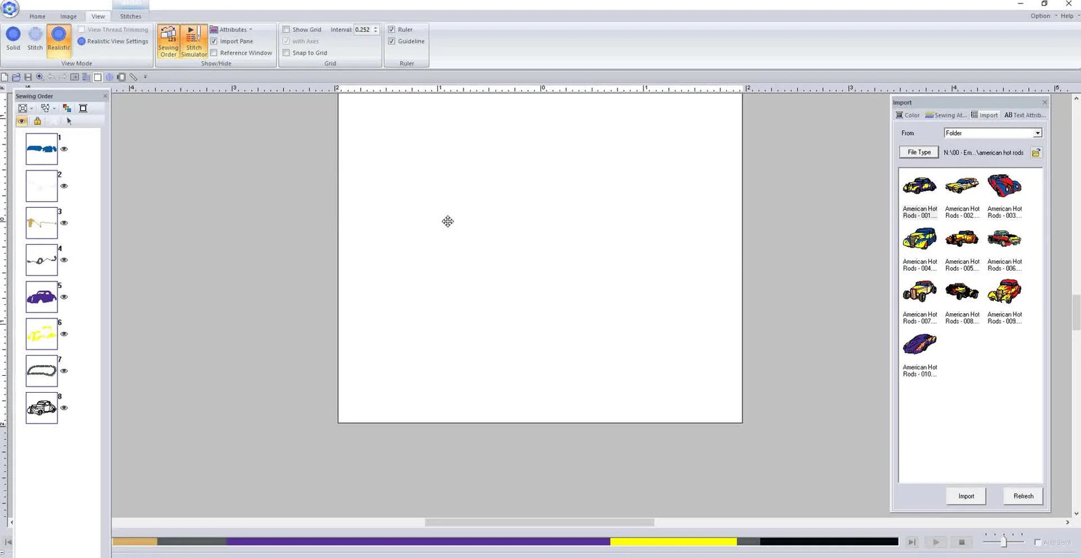The image size is (1081, 558).
Task: Switch to the Sewing Attributes tab
Action: [x=945, y=115]
